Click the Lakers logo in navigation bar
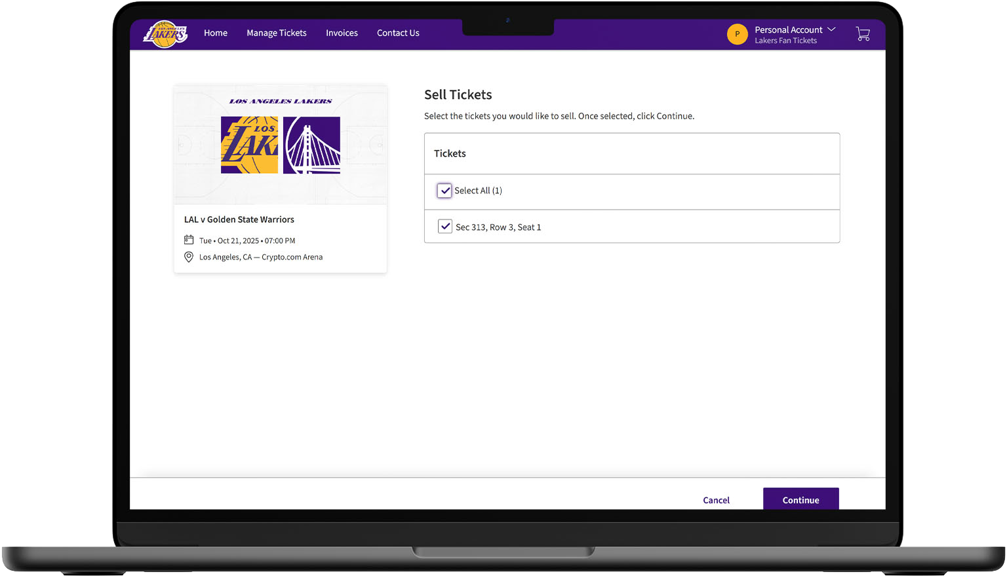This screenshot has width=1007, height=576. point(165,33)
